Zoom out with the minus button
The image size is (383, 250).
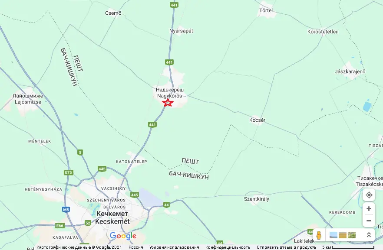[369, 221]
